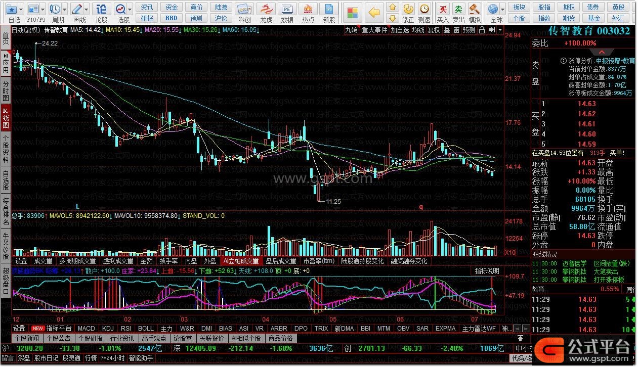Screen dimensions: 638x367
Task: Switch to the 个股资料 side tab
Action: tap(6, 150)
